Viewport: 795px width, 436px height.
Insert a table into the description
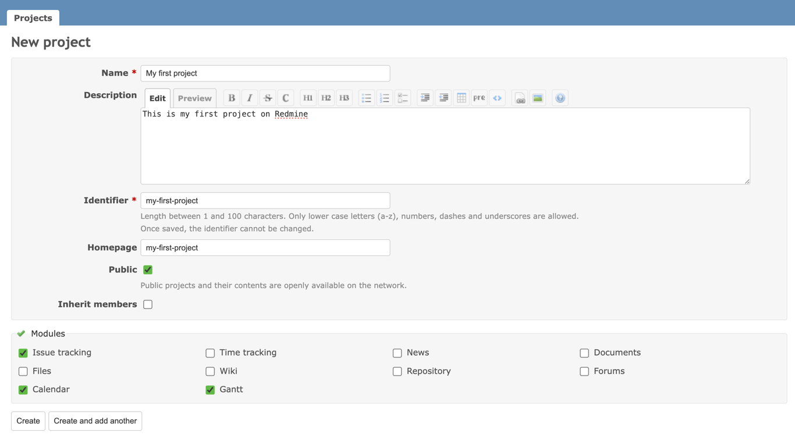[x=461, y=97]
